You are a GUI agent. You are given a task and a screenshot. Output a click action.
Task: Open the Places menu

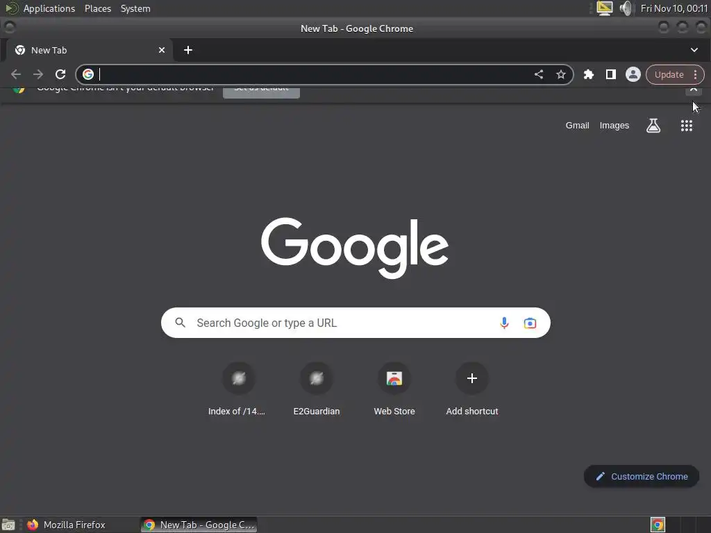(97, 8)
